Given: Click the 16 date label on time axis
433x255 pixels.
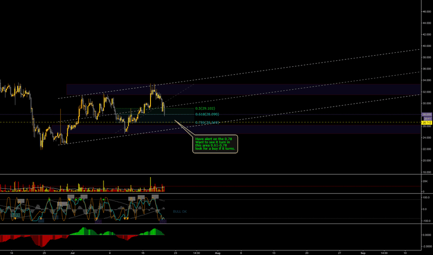Looking at the screenshot, I should pos(143,253).
